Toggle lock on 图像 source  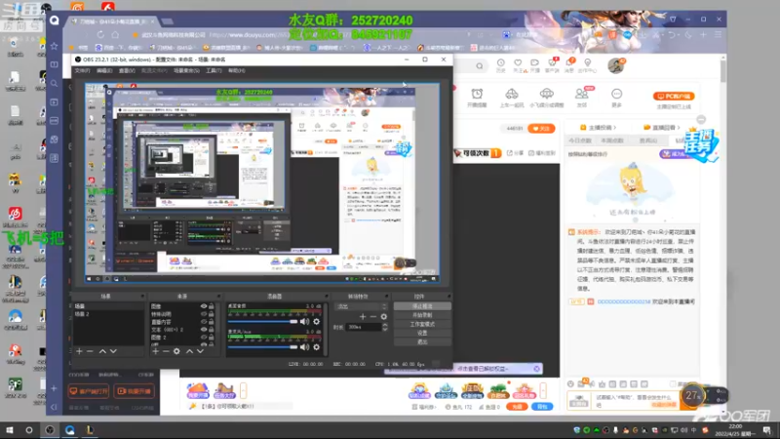[212, 306]
